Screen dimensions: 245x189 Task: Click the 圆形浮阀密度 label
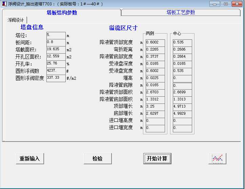coord(30,78)
